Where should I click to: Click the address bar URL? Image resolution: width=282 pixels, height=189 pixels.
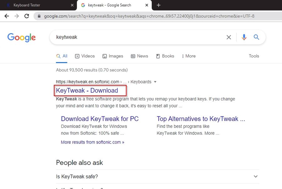[149, 16]
